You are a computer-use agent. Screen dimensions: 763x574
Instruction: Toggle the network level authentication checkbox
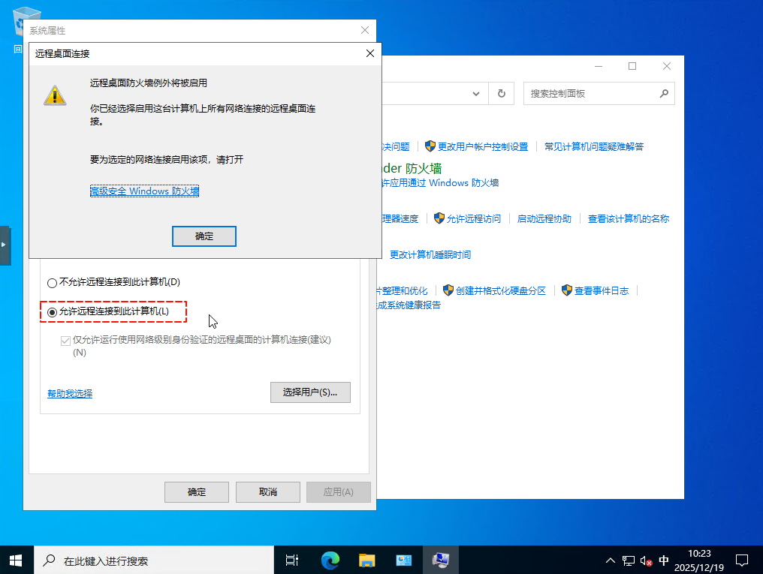point(65,340)
